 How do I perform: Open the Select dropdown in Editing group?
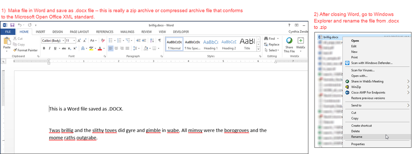272,50
